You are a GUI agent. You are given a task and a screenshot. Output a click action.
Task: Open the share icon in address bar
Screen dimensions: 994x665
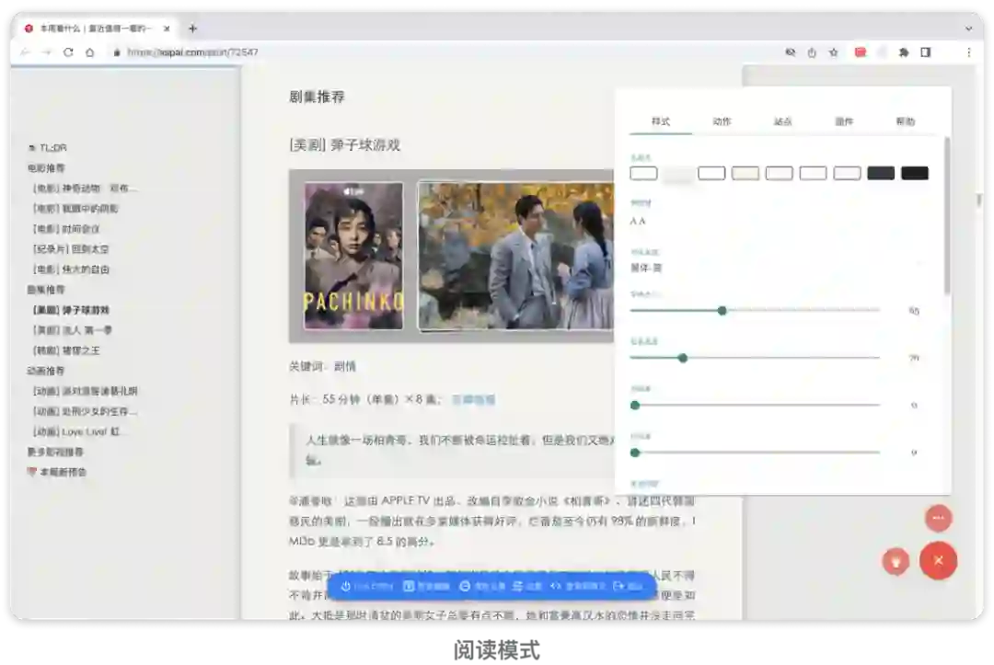coord(812,52)
